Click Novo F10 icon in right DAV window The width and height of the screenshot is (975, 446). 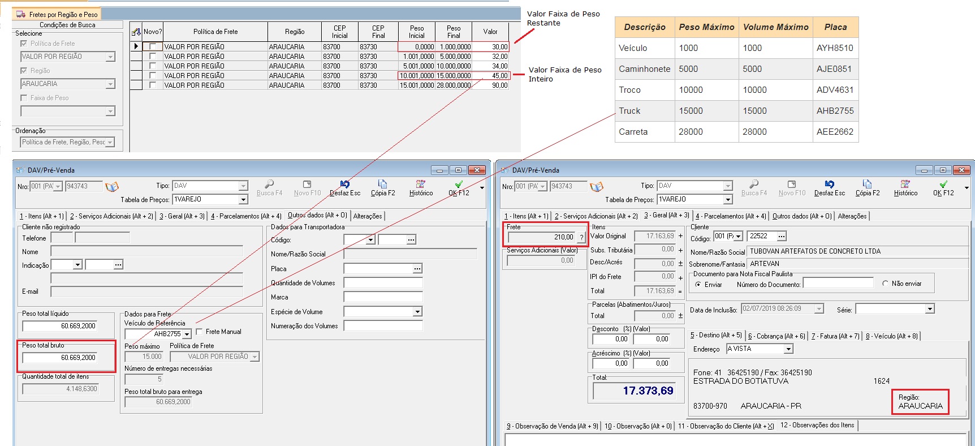pos(792,185)
